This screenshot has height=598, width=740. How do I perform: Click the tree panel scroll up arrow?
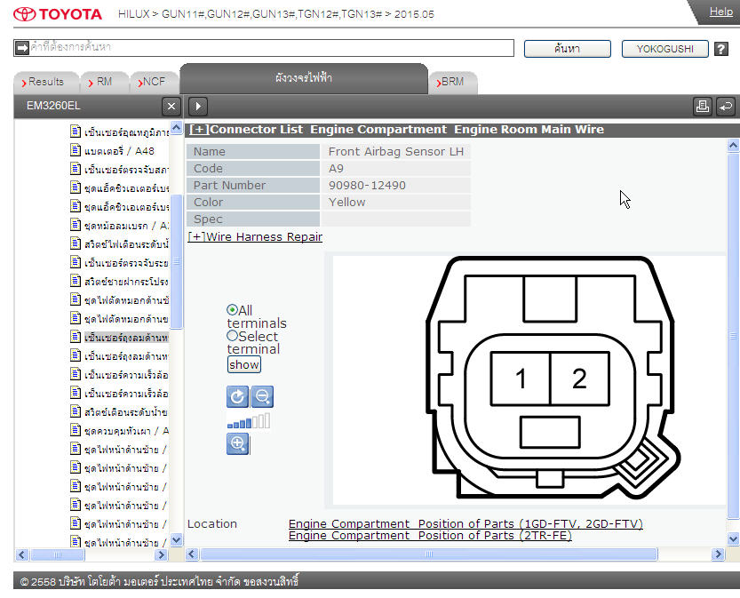click(176, 127)
